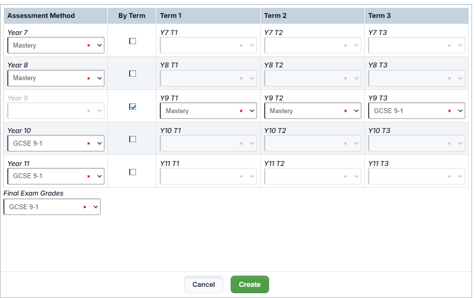
Task: Open the Year 7 assessment method dropdown
Action: pos(56,46)
